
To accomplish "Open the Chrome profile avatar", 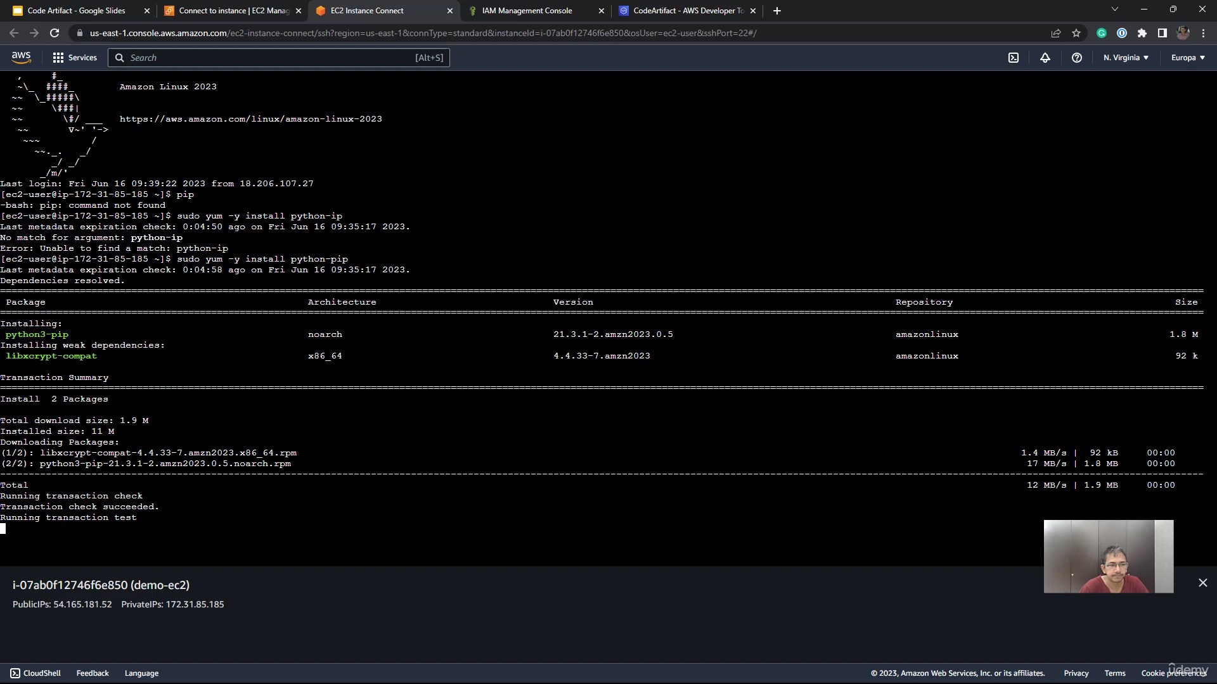I will [1183, 33].
